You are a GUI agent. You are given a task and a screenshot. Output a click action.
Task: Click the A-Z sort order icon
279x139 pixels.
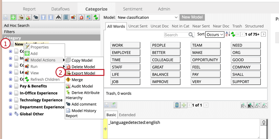point(227,34)
